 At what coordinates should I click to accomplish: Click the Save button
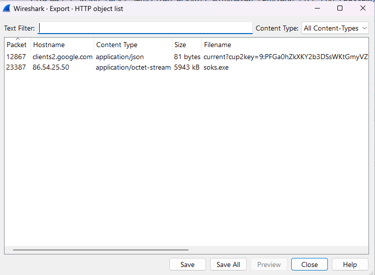click(187, 264)
